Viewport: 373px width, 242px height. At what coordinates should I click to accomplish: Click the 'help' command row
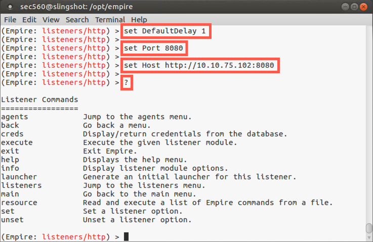[x=94, y=160]
